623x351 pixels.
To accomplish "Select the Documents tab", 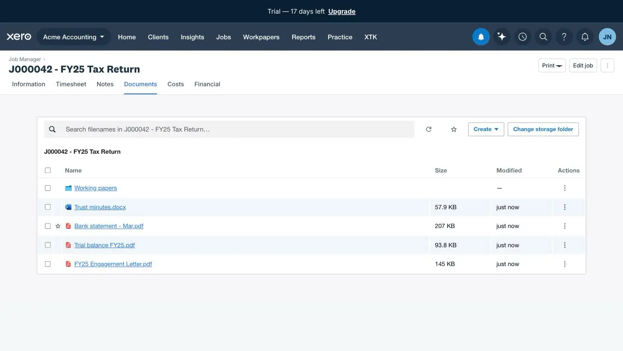I will click(x=140, y=84).
